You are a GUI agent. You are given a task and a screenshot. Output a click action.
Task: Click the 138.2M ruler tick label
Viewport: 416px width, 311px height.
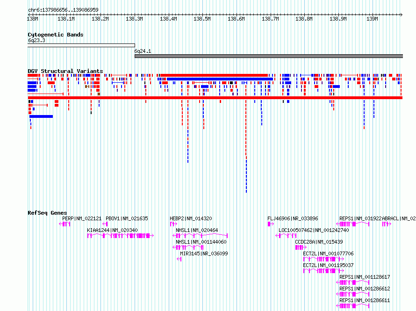click(100, 19)
